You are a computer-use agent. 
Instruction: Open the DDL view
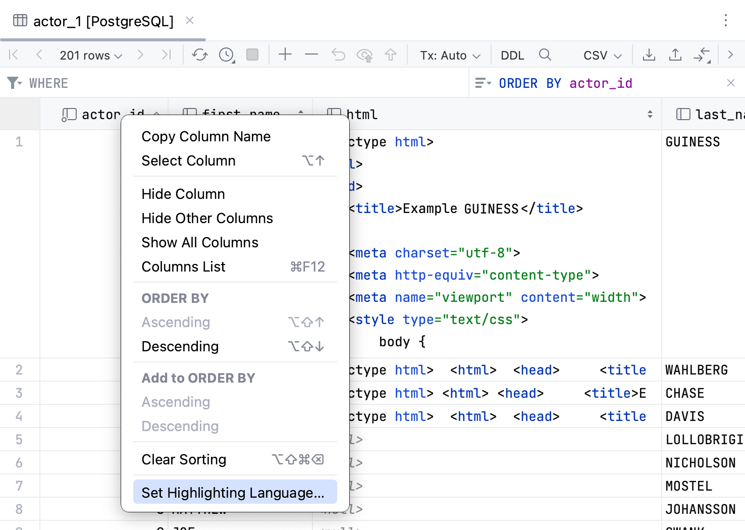(512, 55)
